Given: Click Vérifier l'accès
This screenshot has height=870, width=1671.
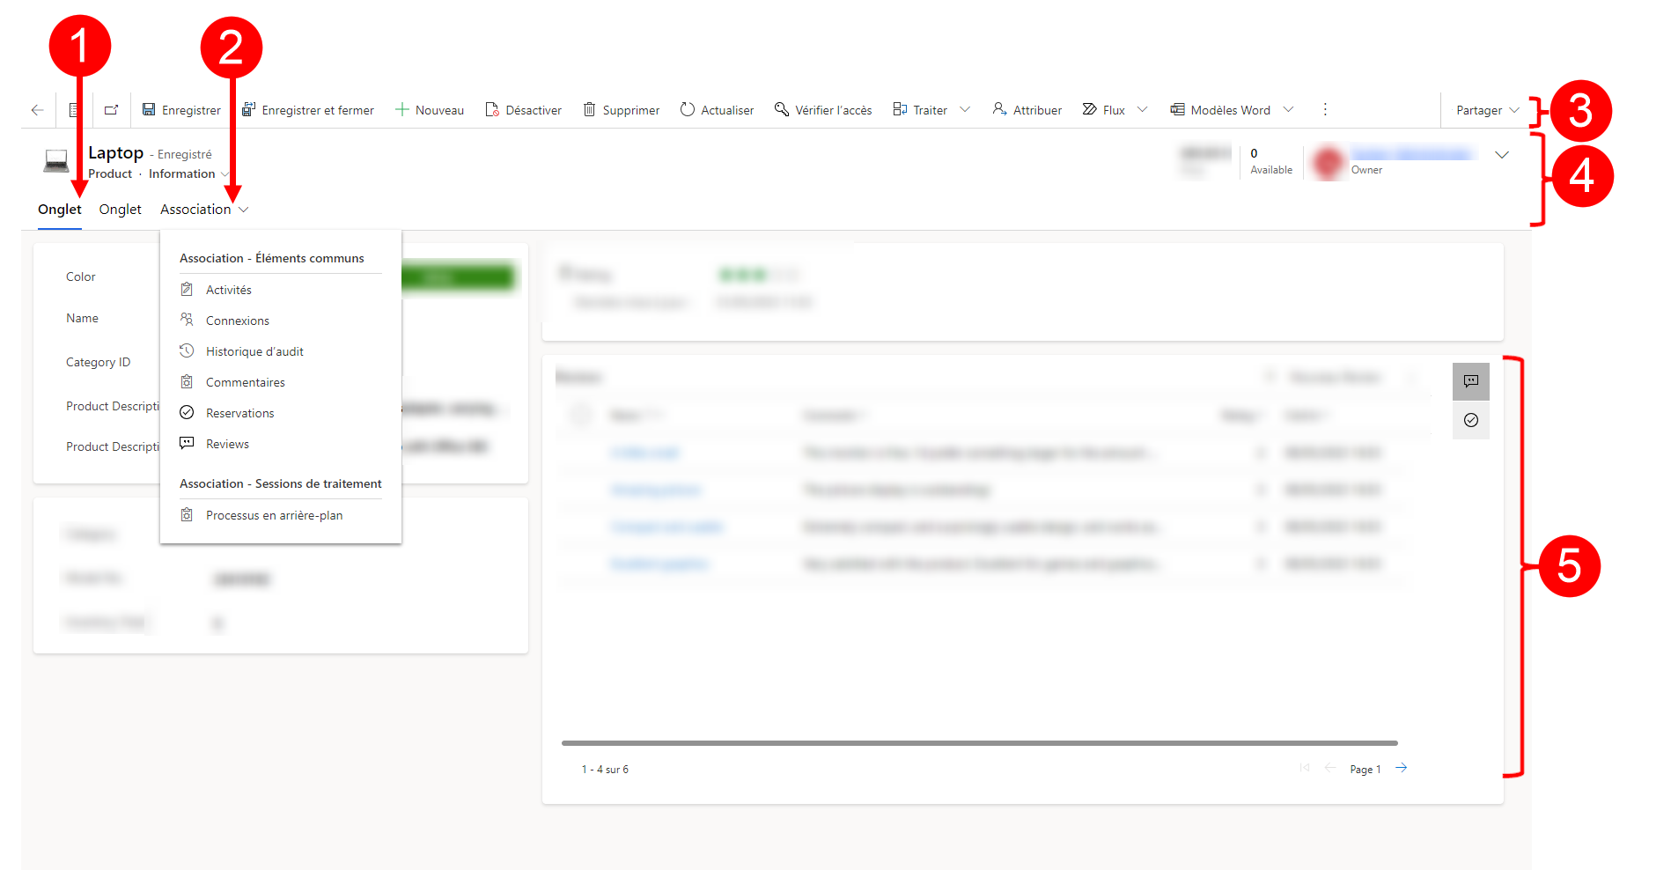Looking at the screenshot, I should pos(823,110).
